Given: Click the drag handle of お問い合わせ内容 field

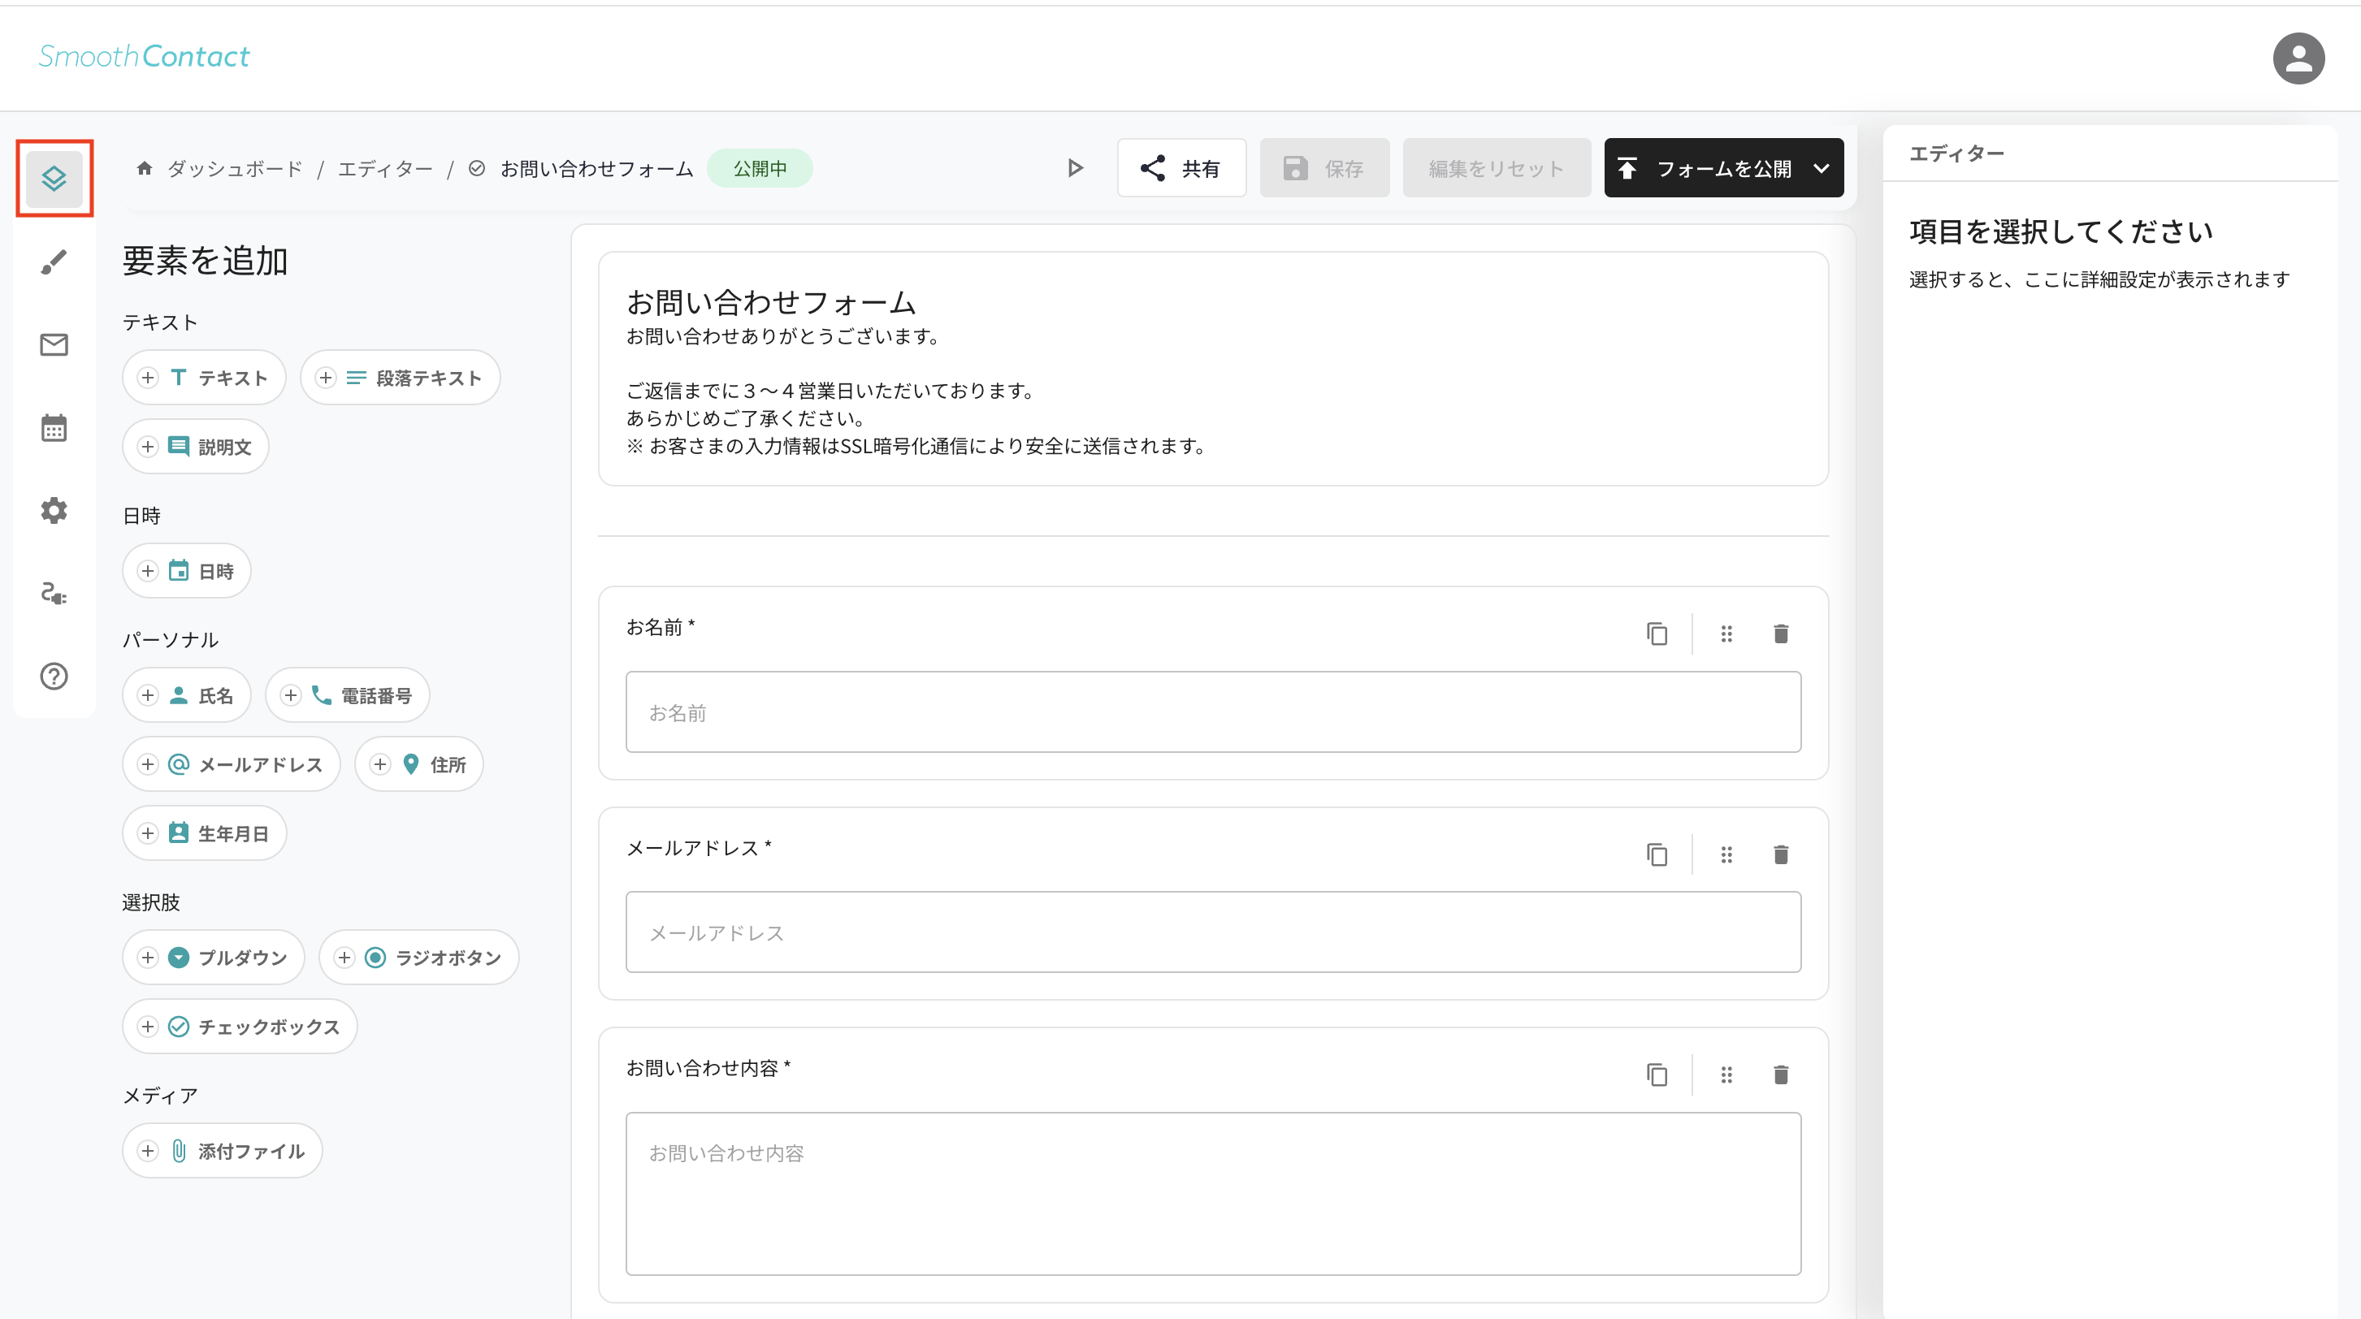Looking at the screenshot, I should [x=1726, y=1074].
